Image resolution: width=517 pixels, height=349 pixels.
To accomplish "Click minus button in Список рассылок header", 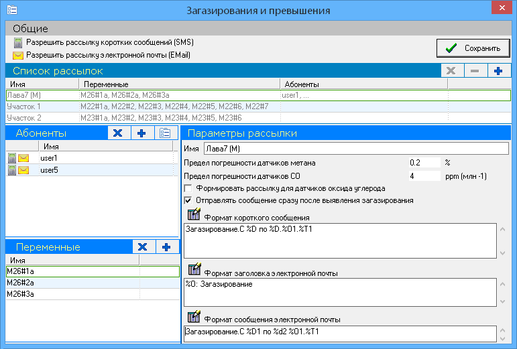I will (x=475, y=71).
